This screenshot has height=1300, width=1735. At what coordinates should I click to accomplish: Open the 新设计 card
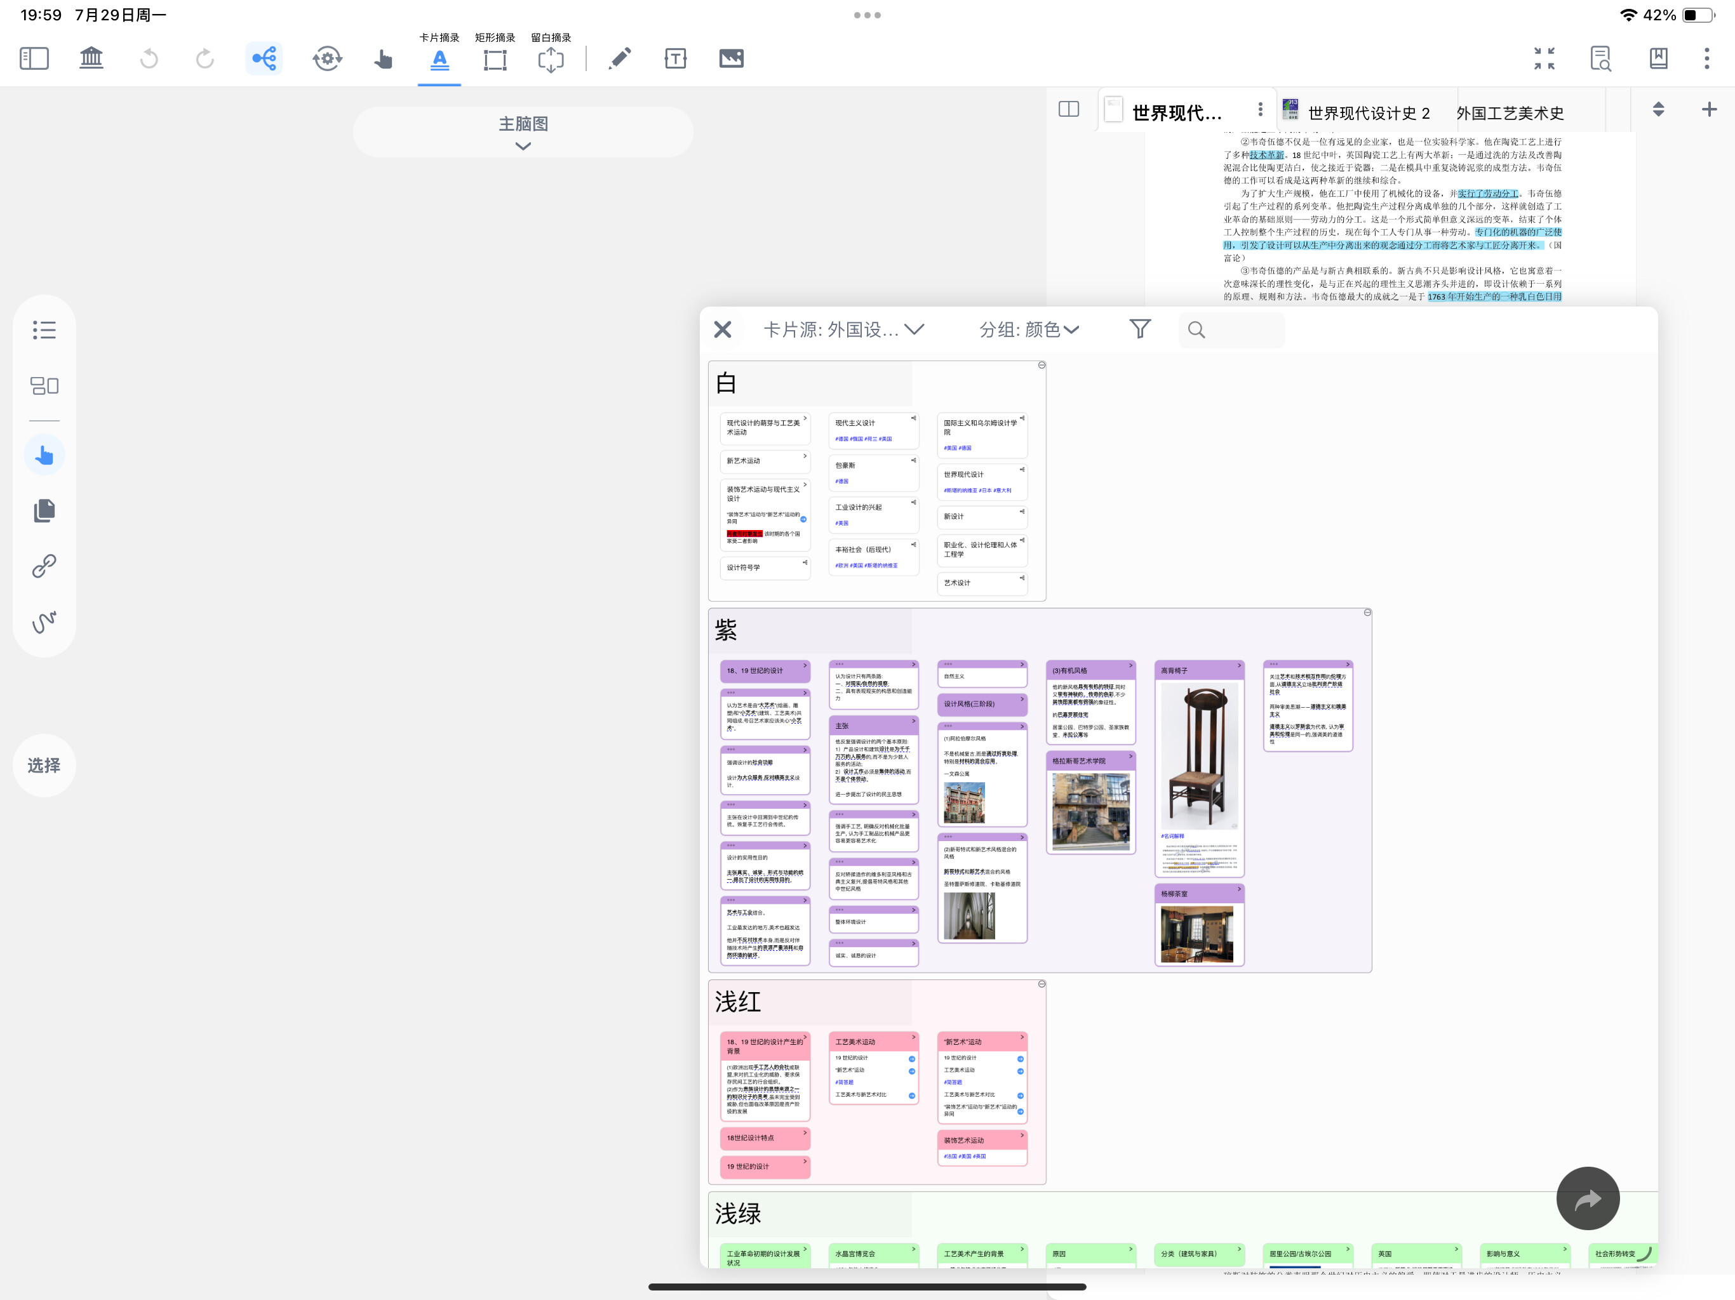click(x=982, y=517)
